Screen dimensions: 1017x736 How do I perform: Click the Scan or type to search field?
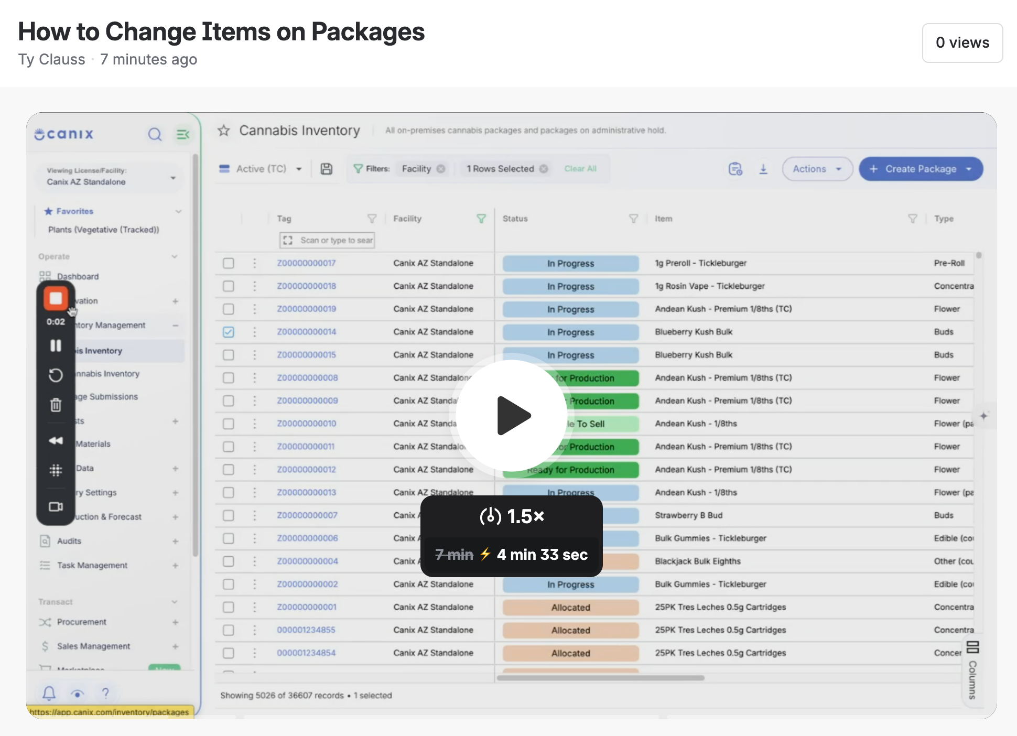pyautogui.click(x=327, y=240)
